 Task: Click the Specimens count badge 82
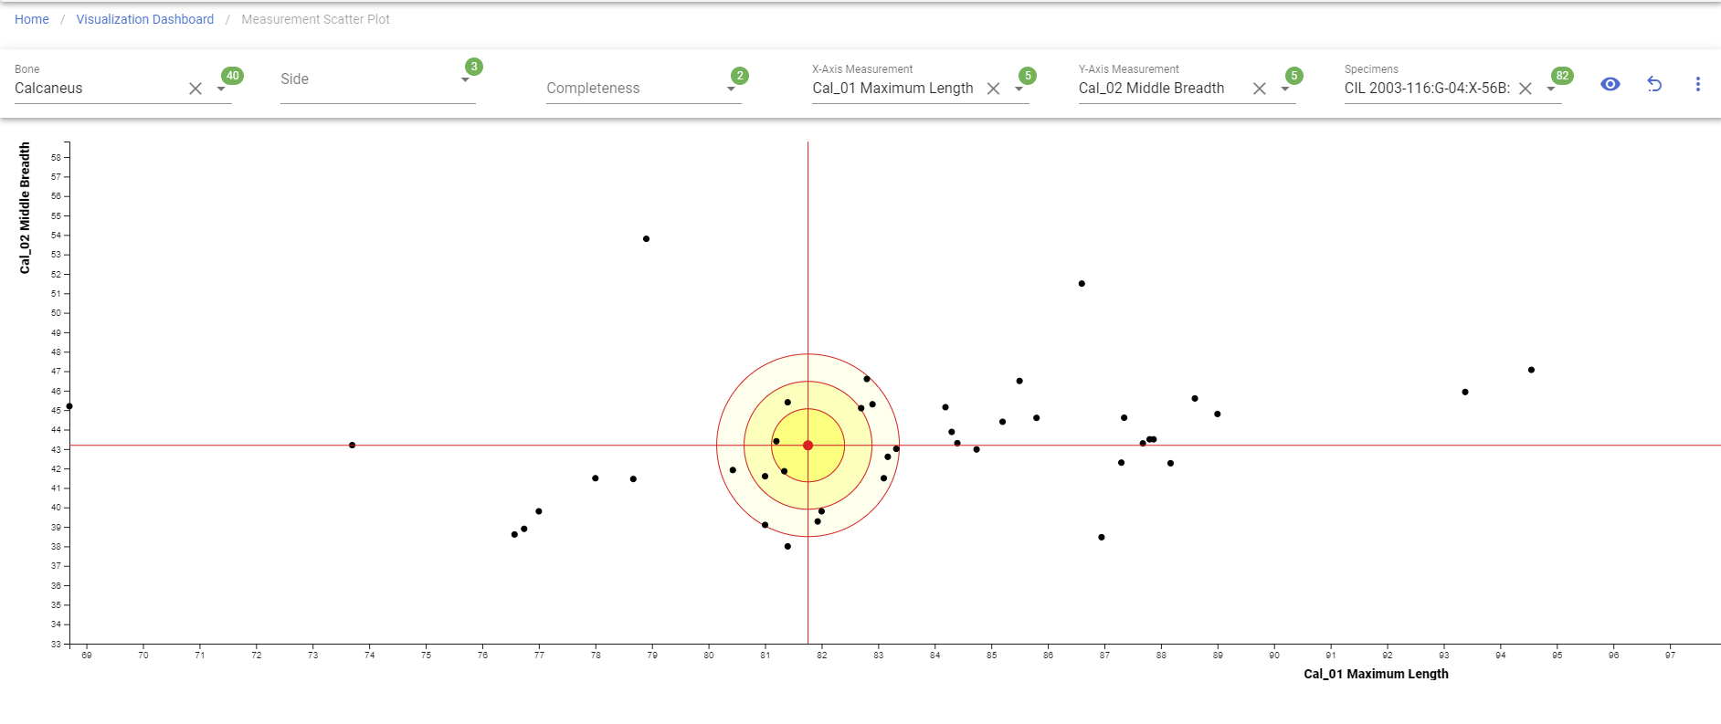1562,76
